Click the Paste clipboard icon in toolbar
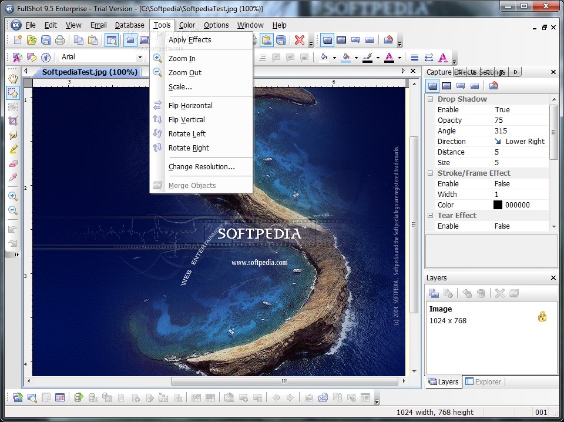 click(93, 40)
